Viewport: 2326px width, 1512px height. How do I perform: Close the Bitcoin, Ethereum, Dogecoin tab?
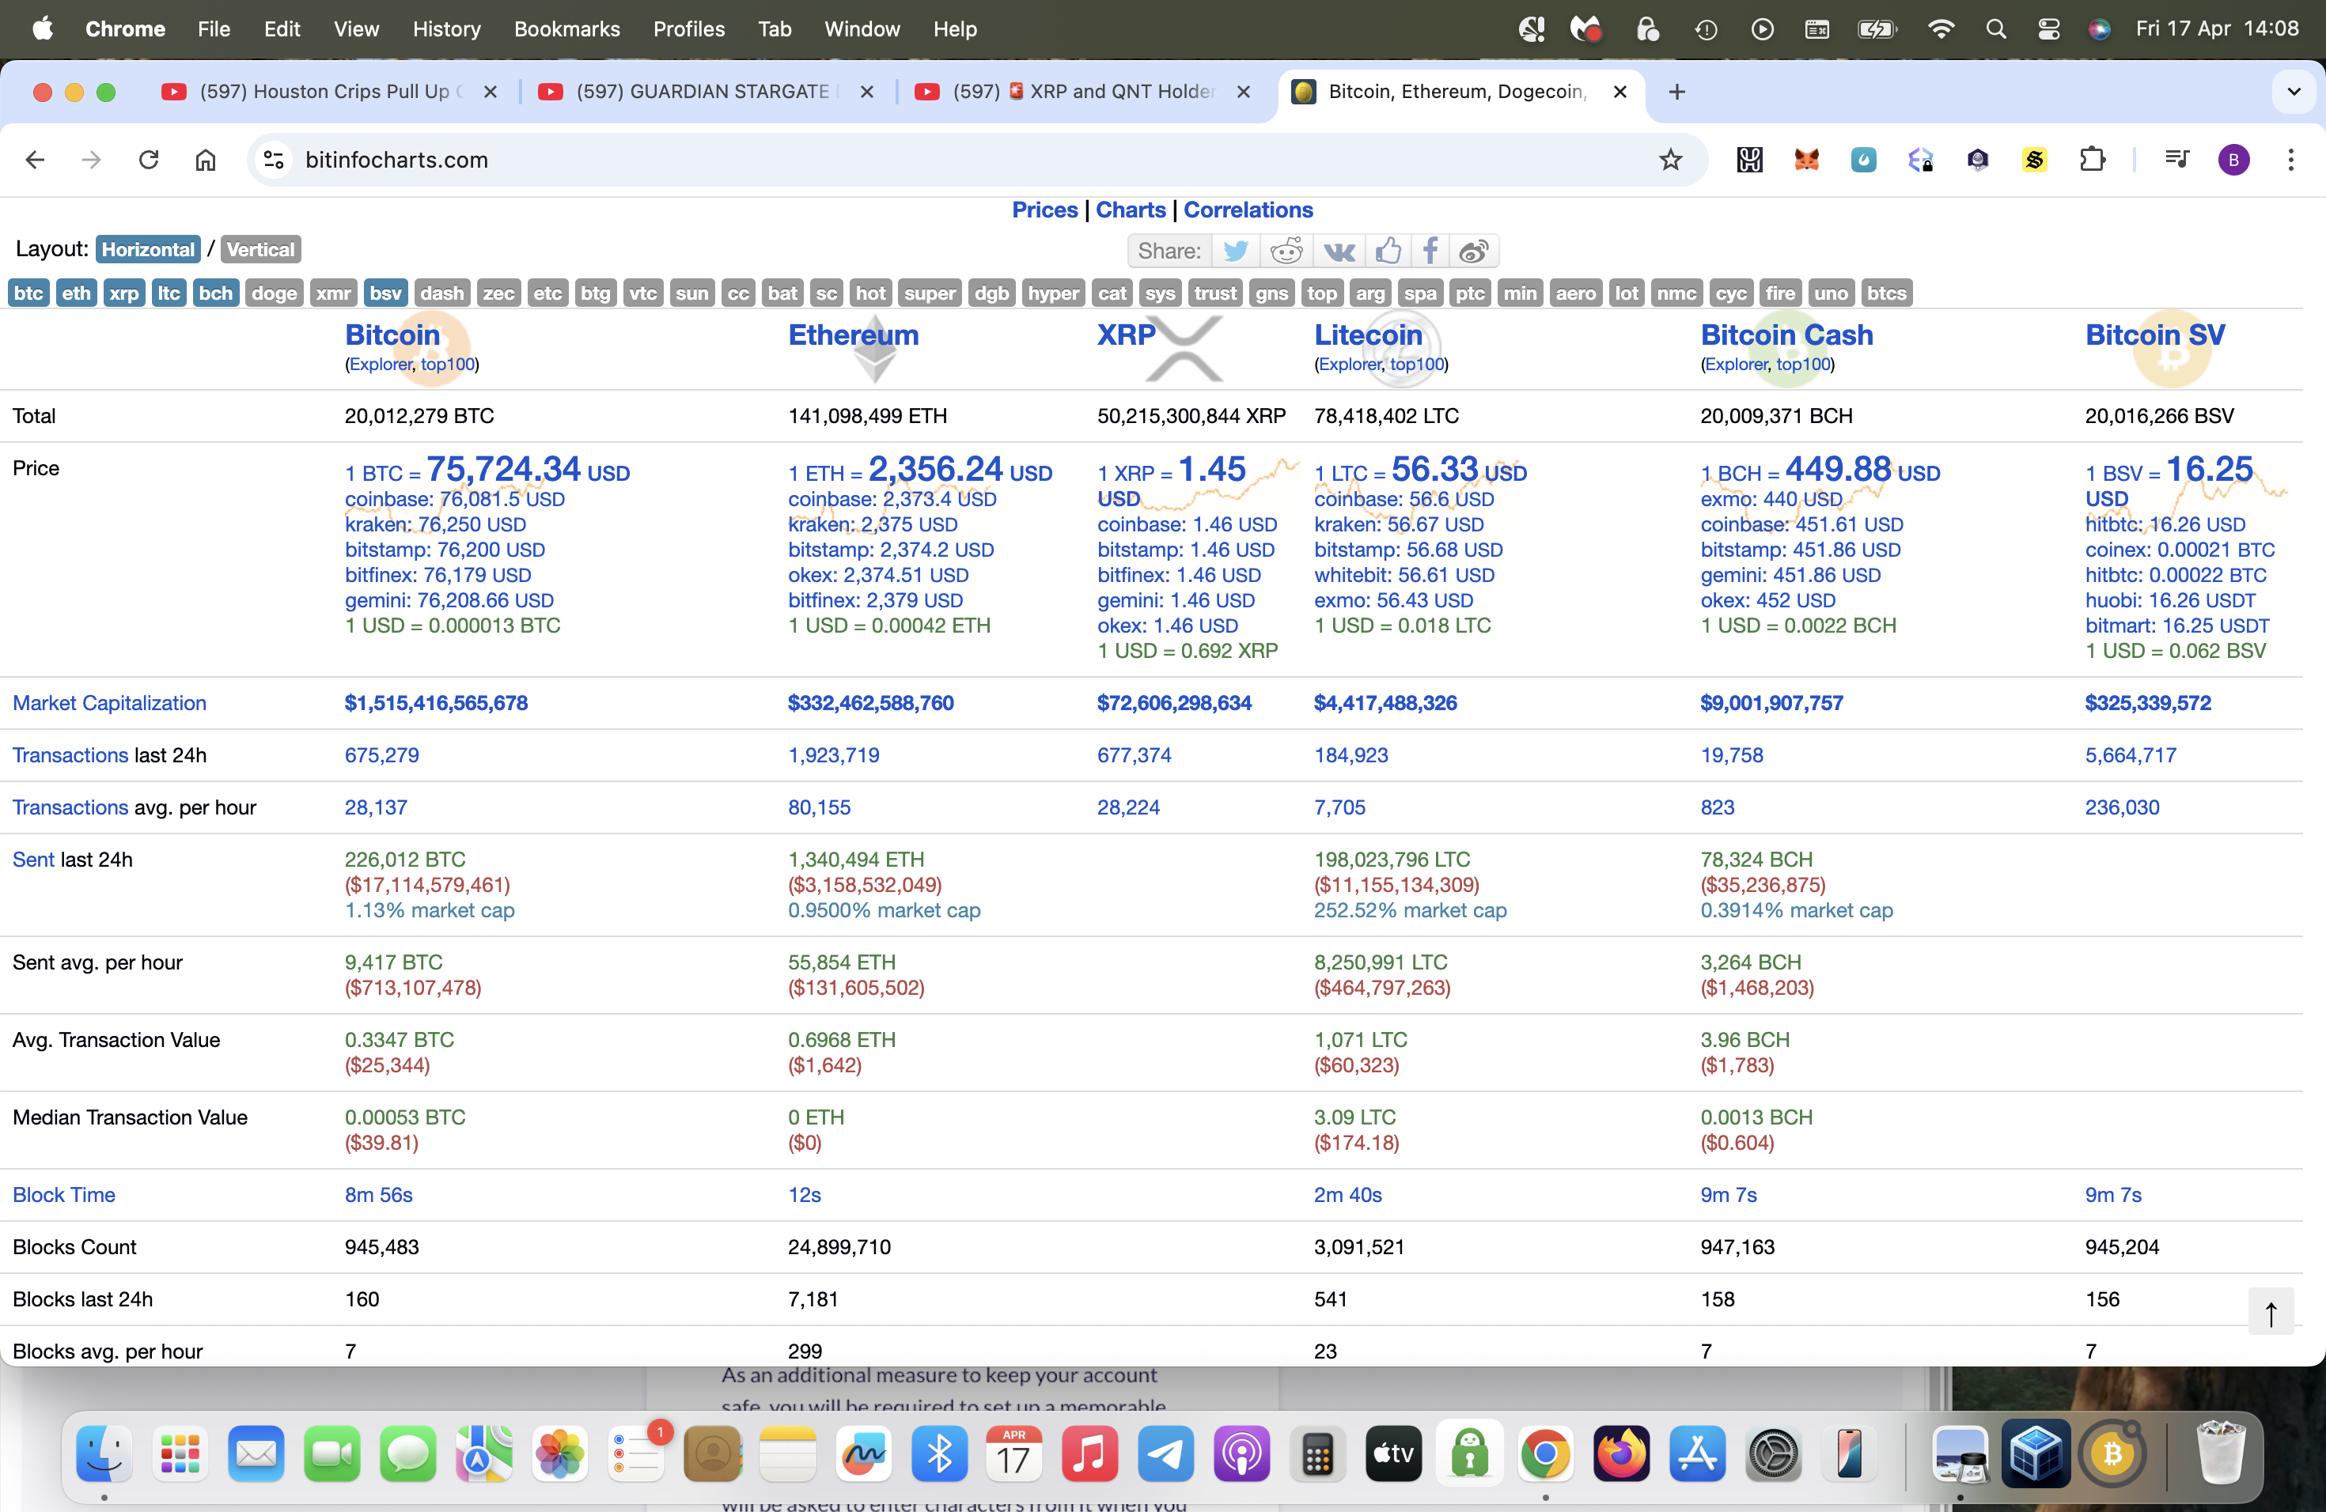click(x=1620, y=92)
